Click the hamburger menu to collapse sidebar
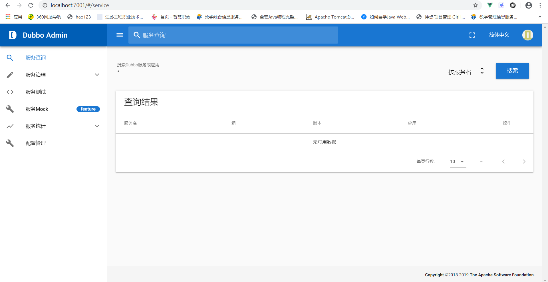Screen dimensions: 548x282 click(x=120, y=35)
